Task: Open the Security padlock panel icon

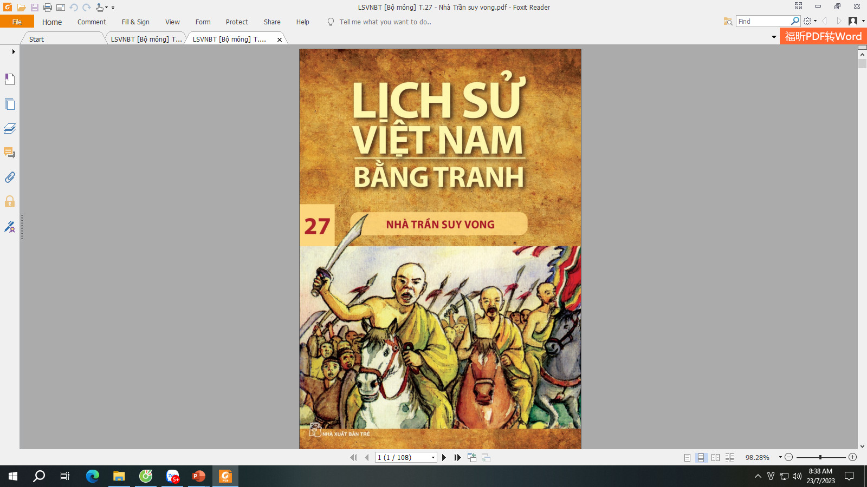Action: [x=10, y=201]
